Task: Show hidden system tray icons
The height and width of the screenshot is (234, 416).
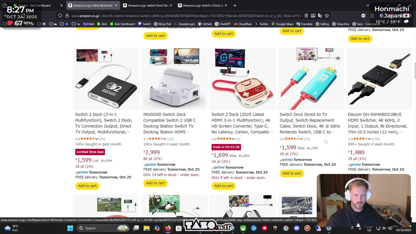Action: 352,228
